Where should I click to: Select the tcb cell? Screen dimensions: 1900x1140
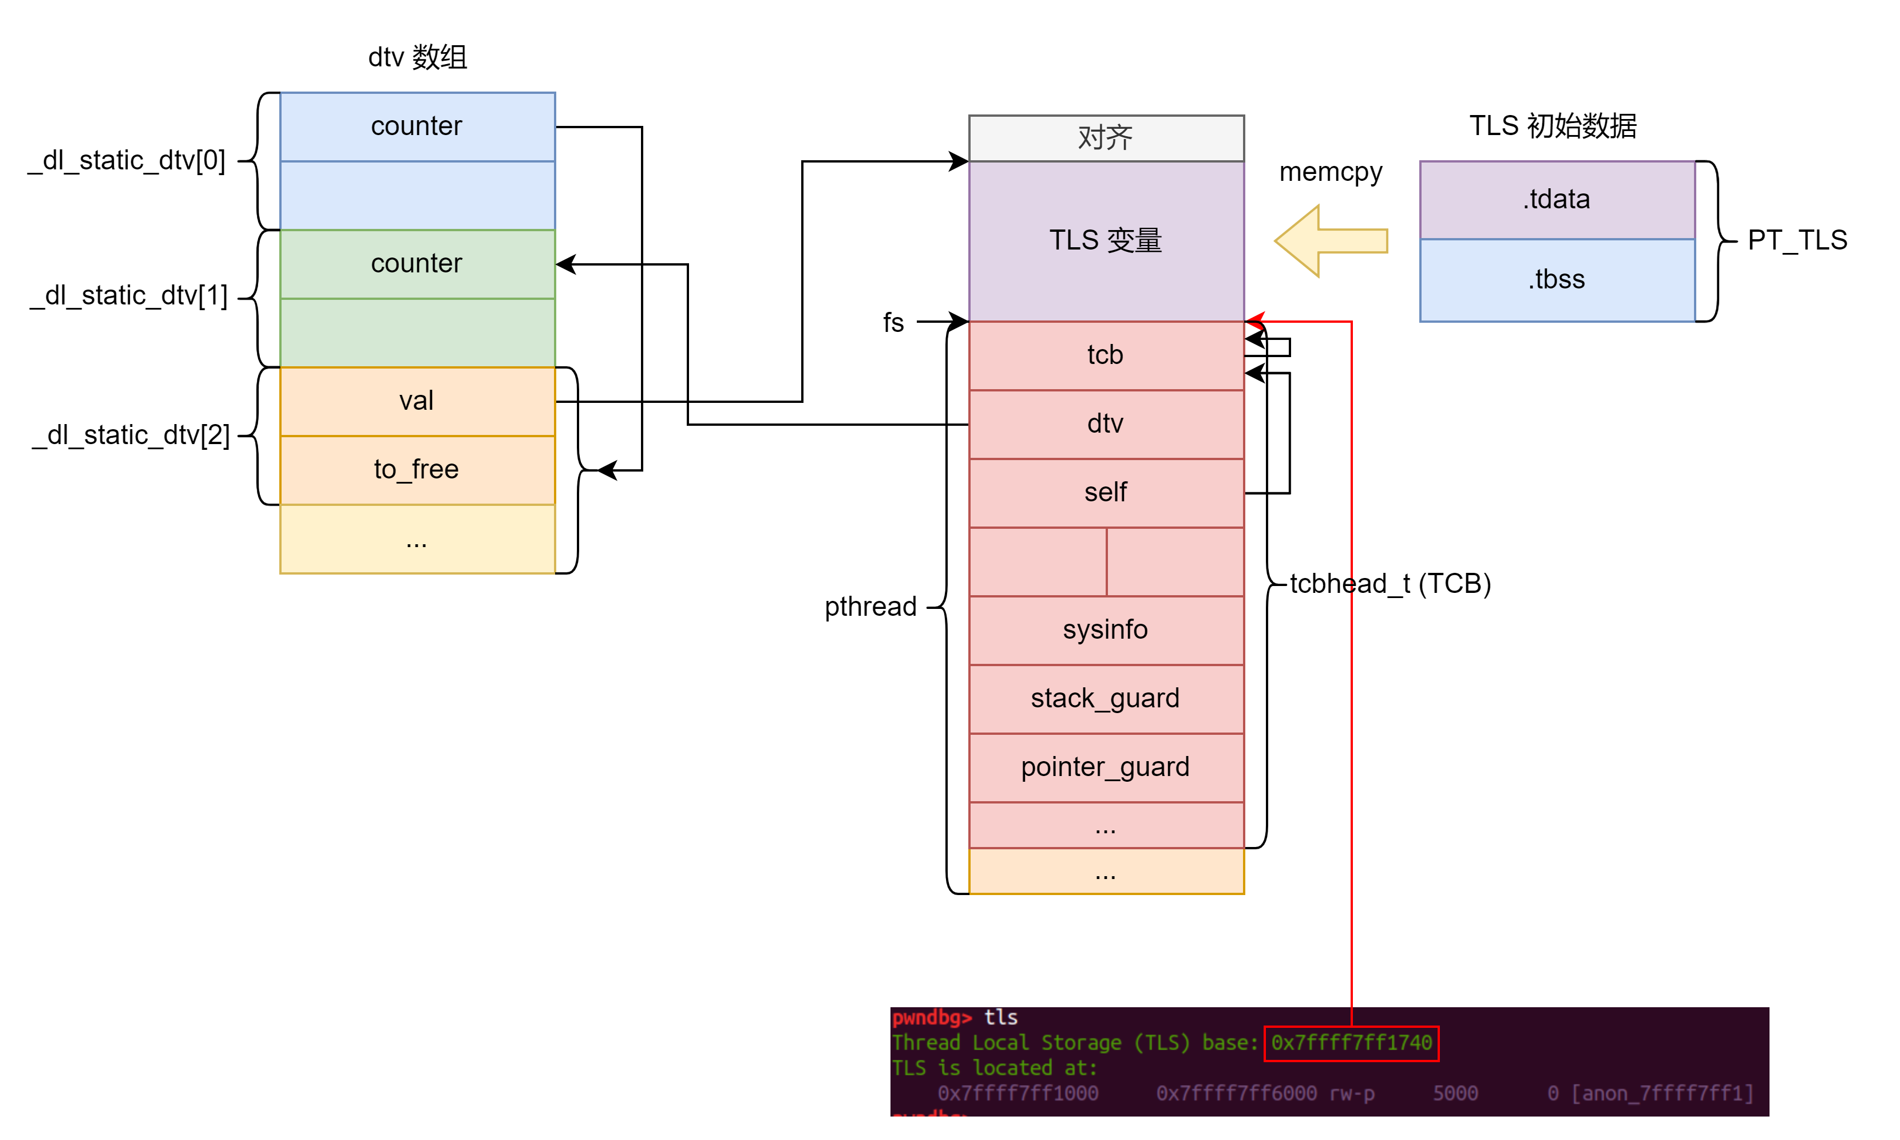click(1106, 355)
